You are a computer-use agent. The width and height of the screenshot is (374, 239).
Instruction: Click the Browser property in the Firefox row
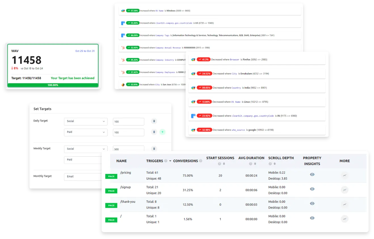[x=234, y=60]
